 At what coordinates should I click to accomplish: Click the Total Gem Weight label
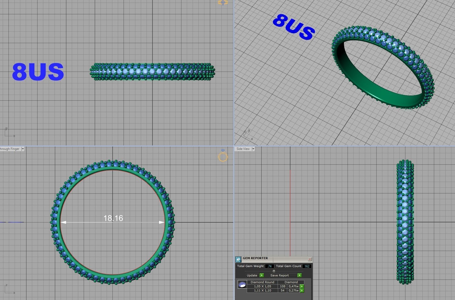click(250, 266)
